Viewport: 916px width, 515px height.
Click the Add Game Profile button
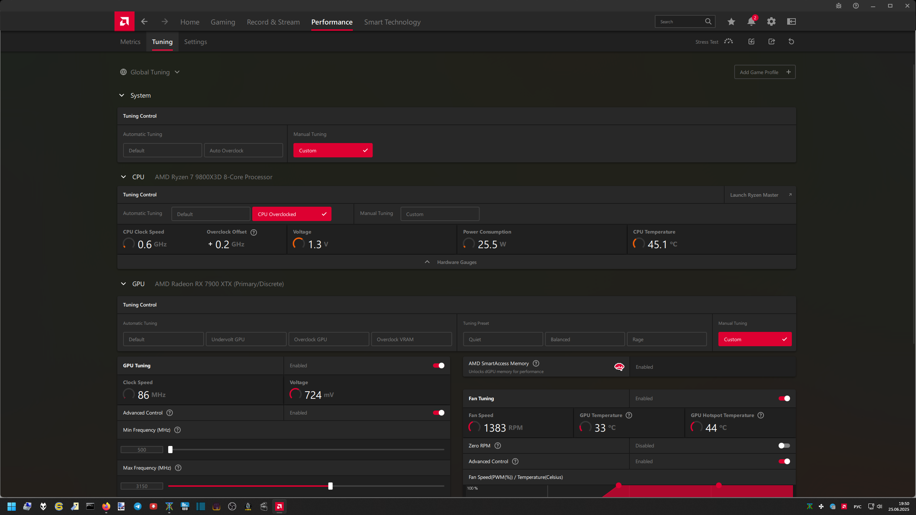click(765, 72)
